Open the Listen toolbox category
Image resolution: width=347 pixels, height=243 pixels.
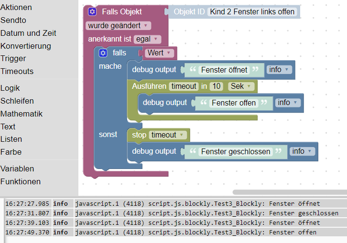click(x=11, y=139)
